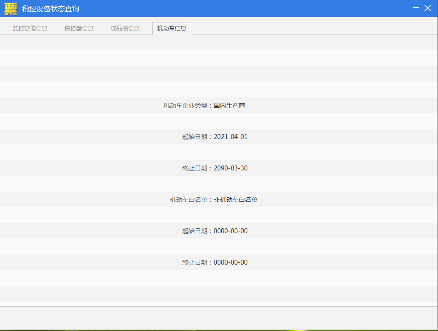Image resolution: width=438 pixels, height=331 pixels.
Task: Click whitelist start date value 0000-00-00
Action: click(231, 231)
